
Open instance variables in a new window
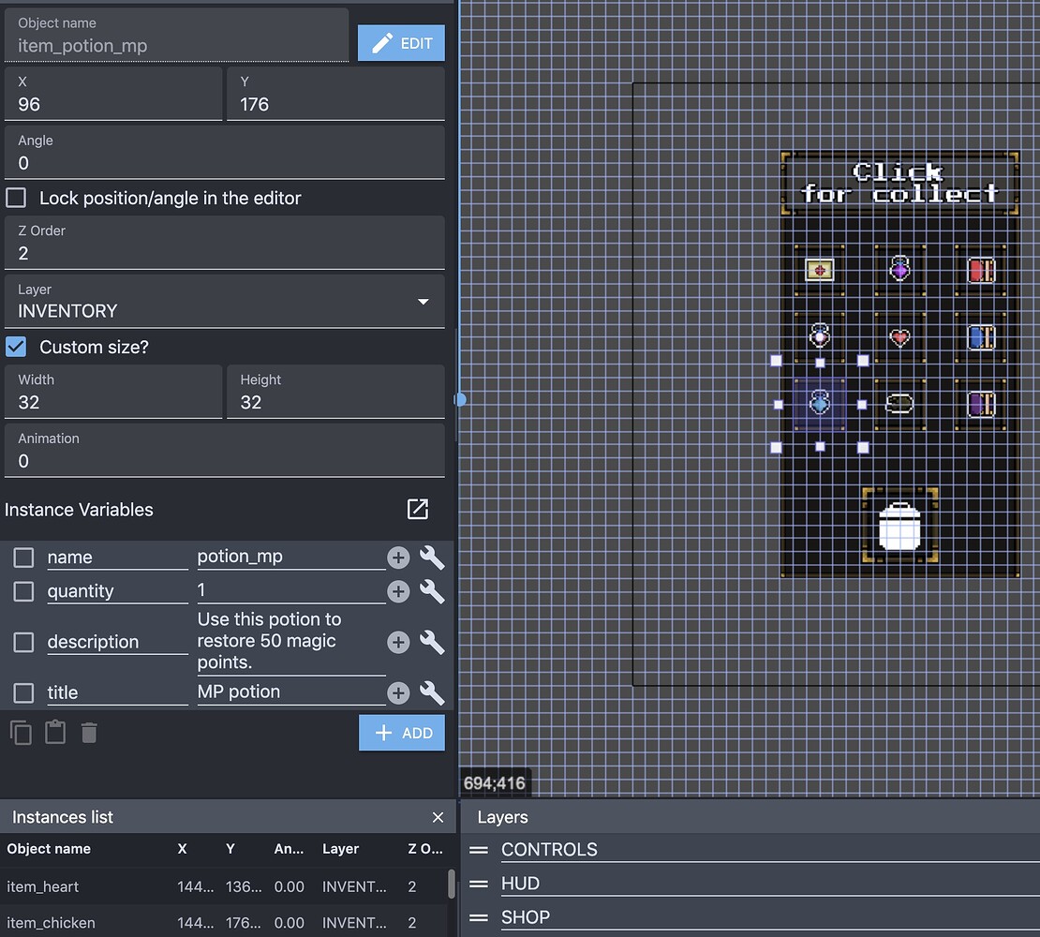(x=417, y=509)
